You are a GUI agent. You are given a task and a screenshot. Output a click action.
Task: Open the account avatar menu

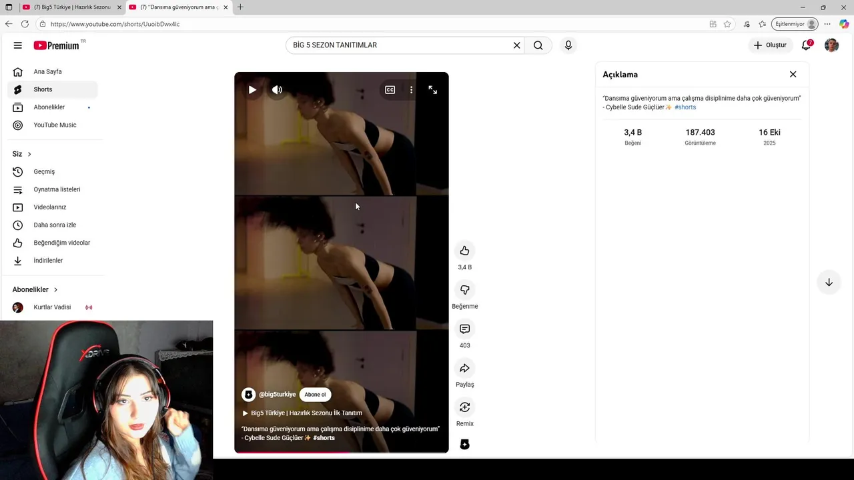831,45
